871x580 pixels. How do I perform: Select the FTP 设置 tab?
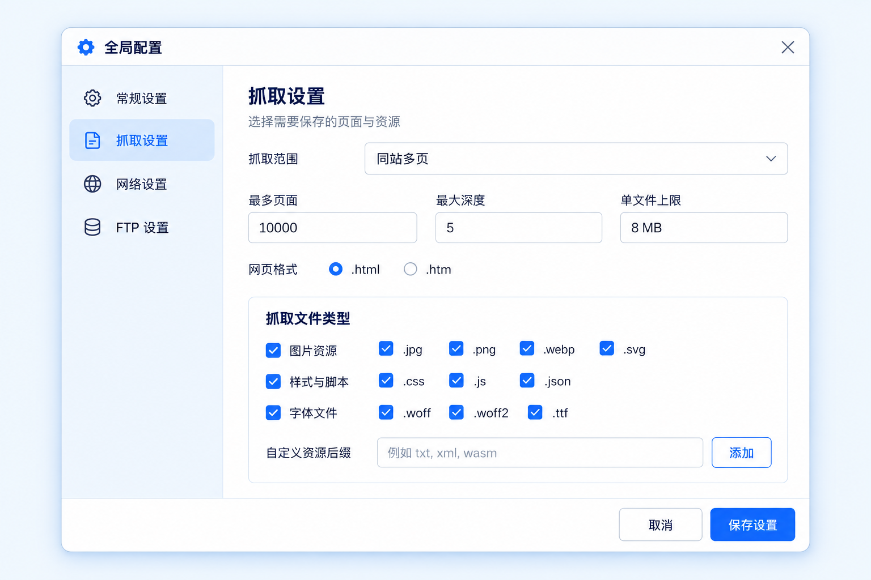(x=142, y=227)
